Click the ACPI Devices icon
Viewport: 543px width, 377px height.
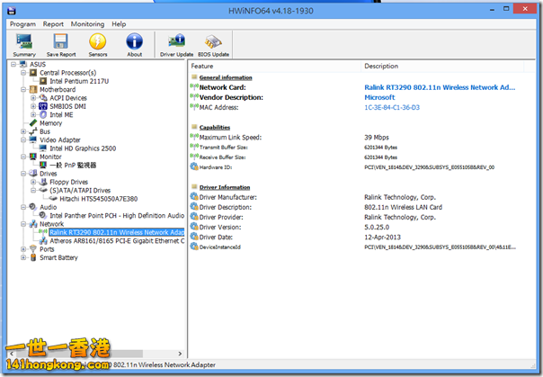43,98
